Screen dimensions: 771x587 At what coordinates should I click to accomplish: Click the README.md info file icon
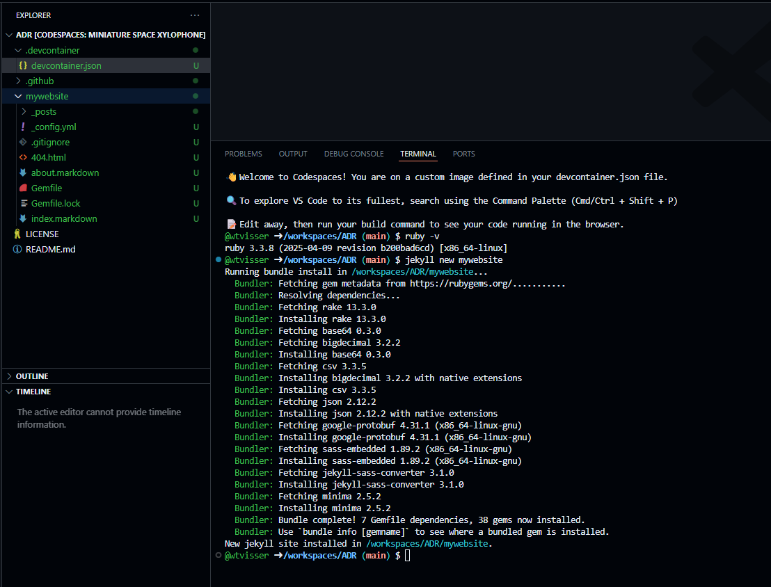17,249
